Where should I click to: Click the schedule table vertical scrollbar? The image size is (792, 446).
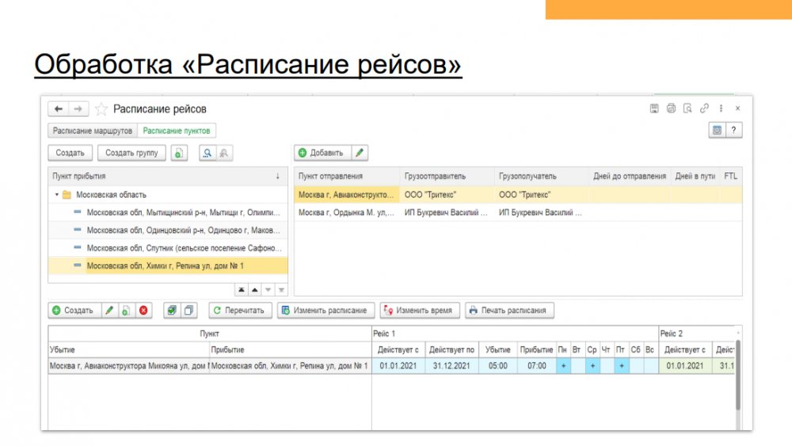[x=738, y=387]
